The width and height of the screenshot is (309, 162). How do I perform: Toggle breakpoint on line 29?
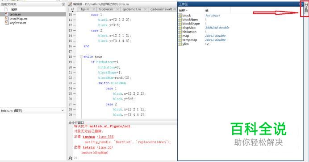click(x=75, y=115)
